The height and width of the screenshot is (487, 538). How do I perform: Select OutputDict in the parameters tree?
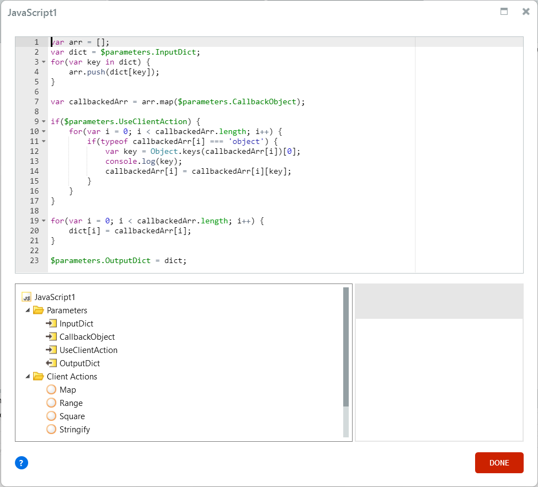[x=79, y=363]
